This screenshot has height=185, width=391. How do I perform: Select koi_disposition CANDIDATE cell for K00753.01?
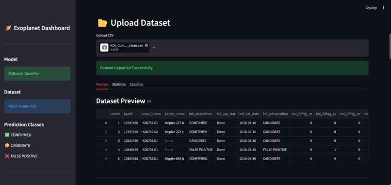click(x=201, y=140)
